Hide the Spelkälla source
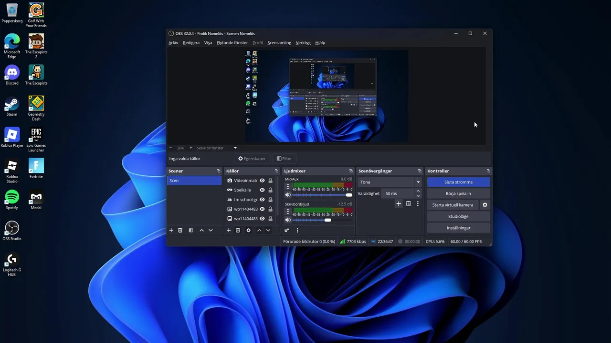Image resolution: width=611 pixels, height=343 pixels. point(262,190)
